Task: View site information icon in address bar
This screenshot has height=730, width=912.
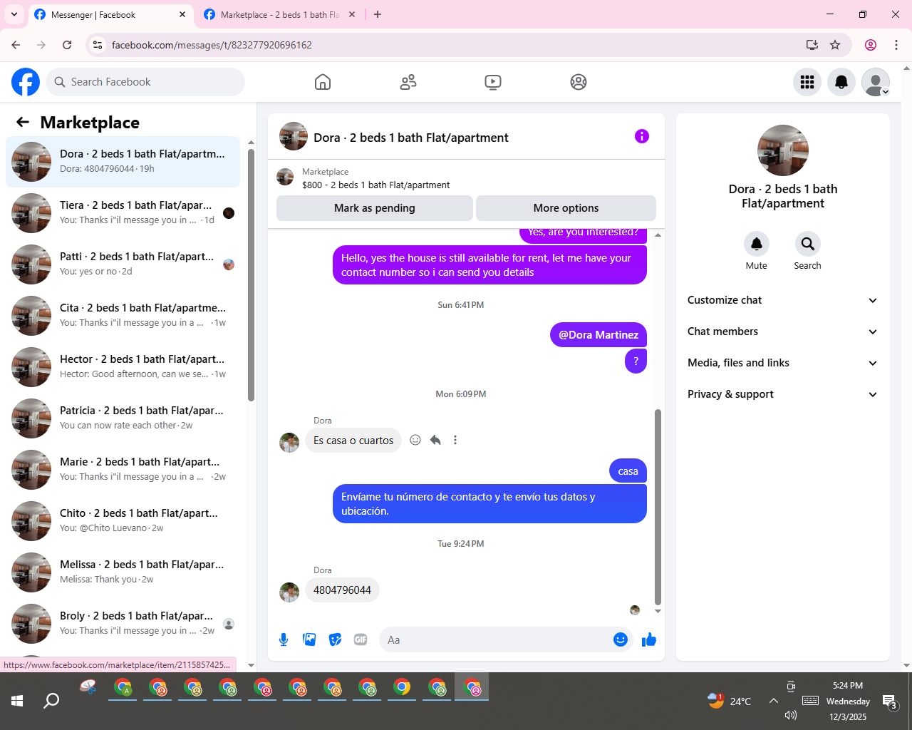Action: coord(98,45)
